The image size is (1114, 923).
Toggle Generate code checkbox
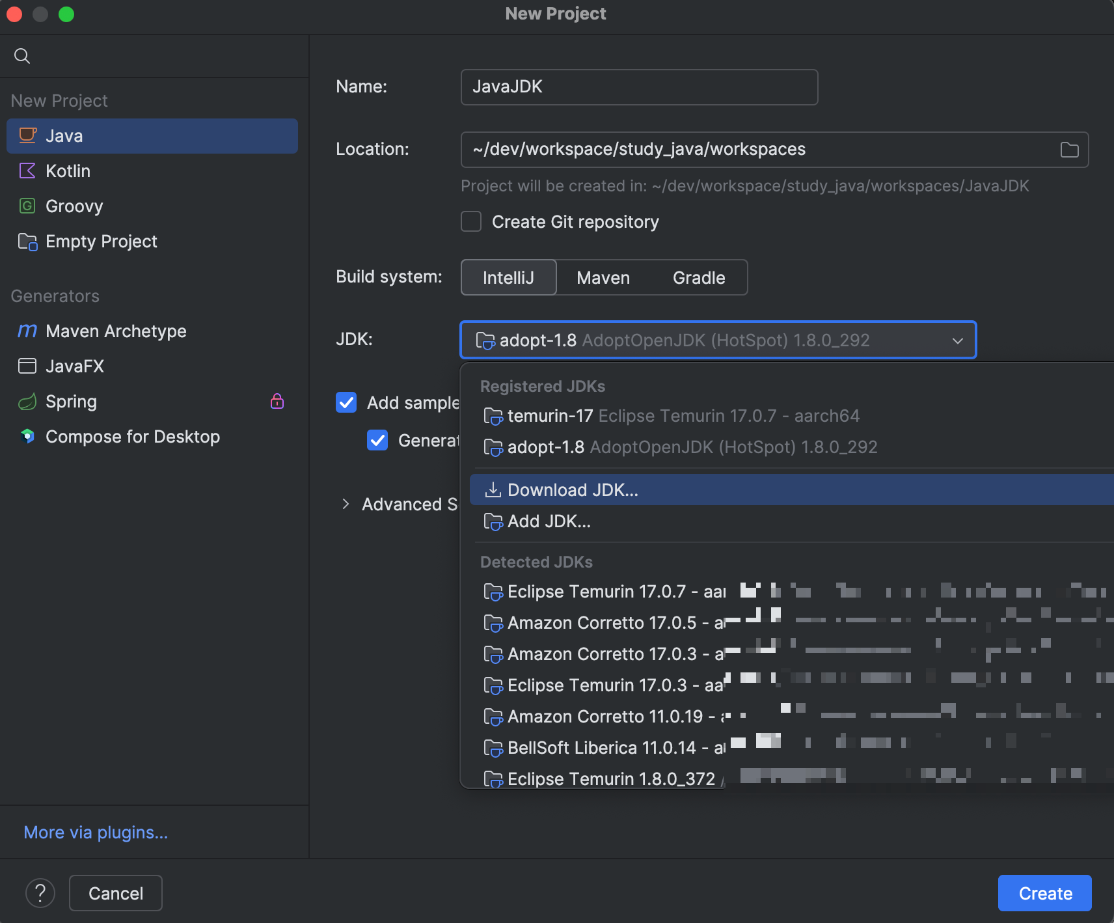377,440
